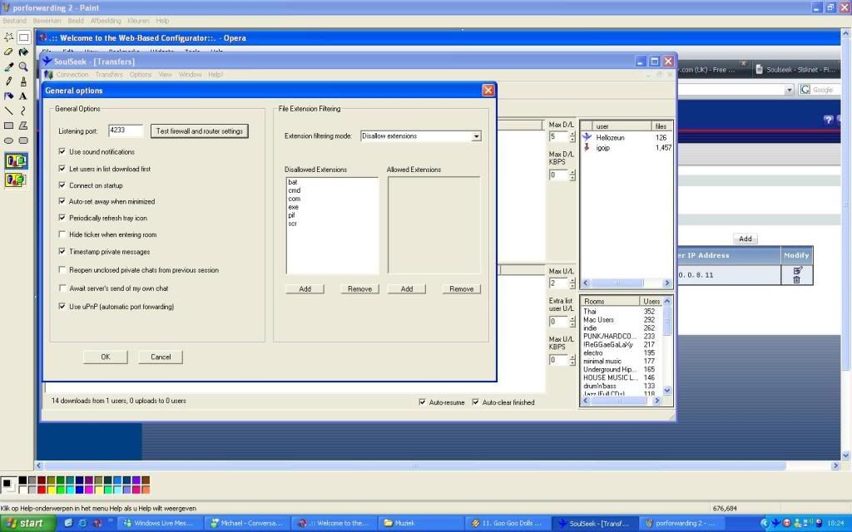Choose the Fill With Color bucket tool
The width and height of the screenshot is (852, 532).
coord(23,52)
